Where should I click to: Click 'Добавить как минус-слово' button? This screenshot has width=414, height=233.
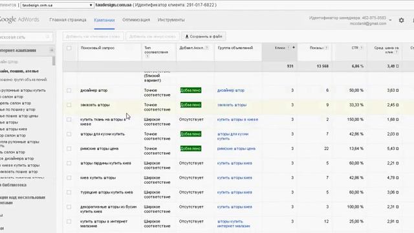[153, 36]
